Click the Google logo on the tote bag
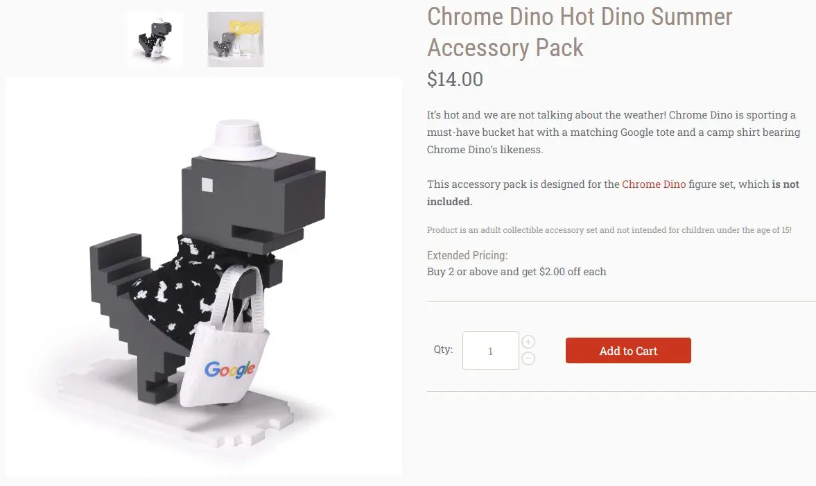The width and height of the screenshot is (816, 486). pos(229,370)
